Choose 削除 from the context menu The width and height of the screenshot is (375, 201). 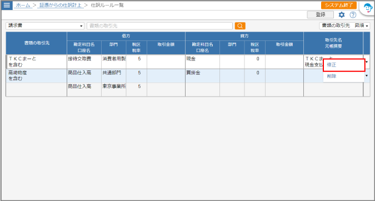(x=344, y=76)
